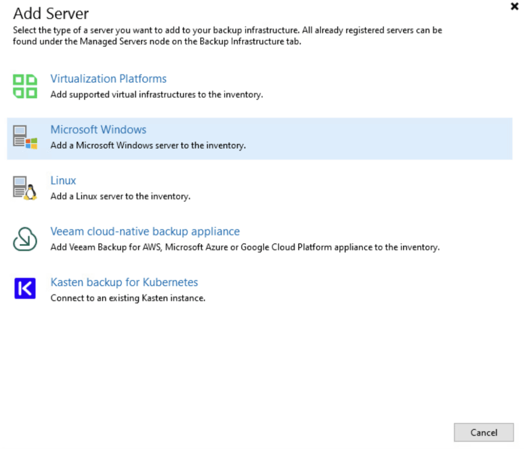Click the blue Kasten K icon
This screenshot has height=449, width=524.
pos(25,288)
